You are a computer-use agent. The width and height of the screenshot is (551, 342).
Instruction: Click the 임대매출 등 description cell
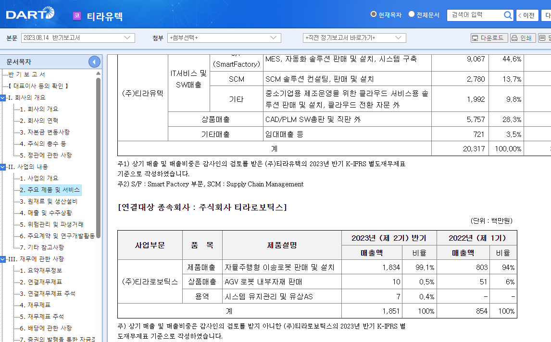(347, 134)
